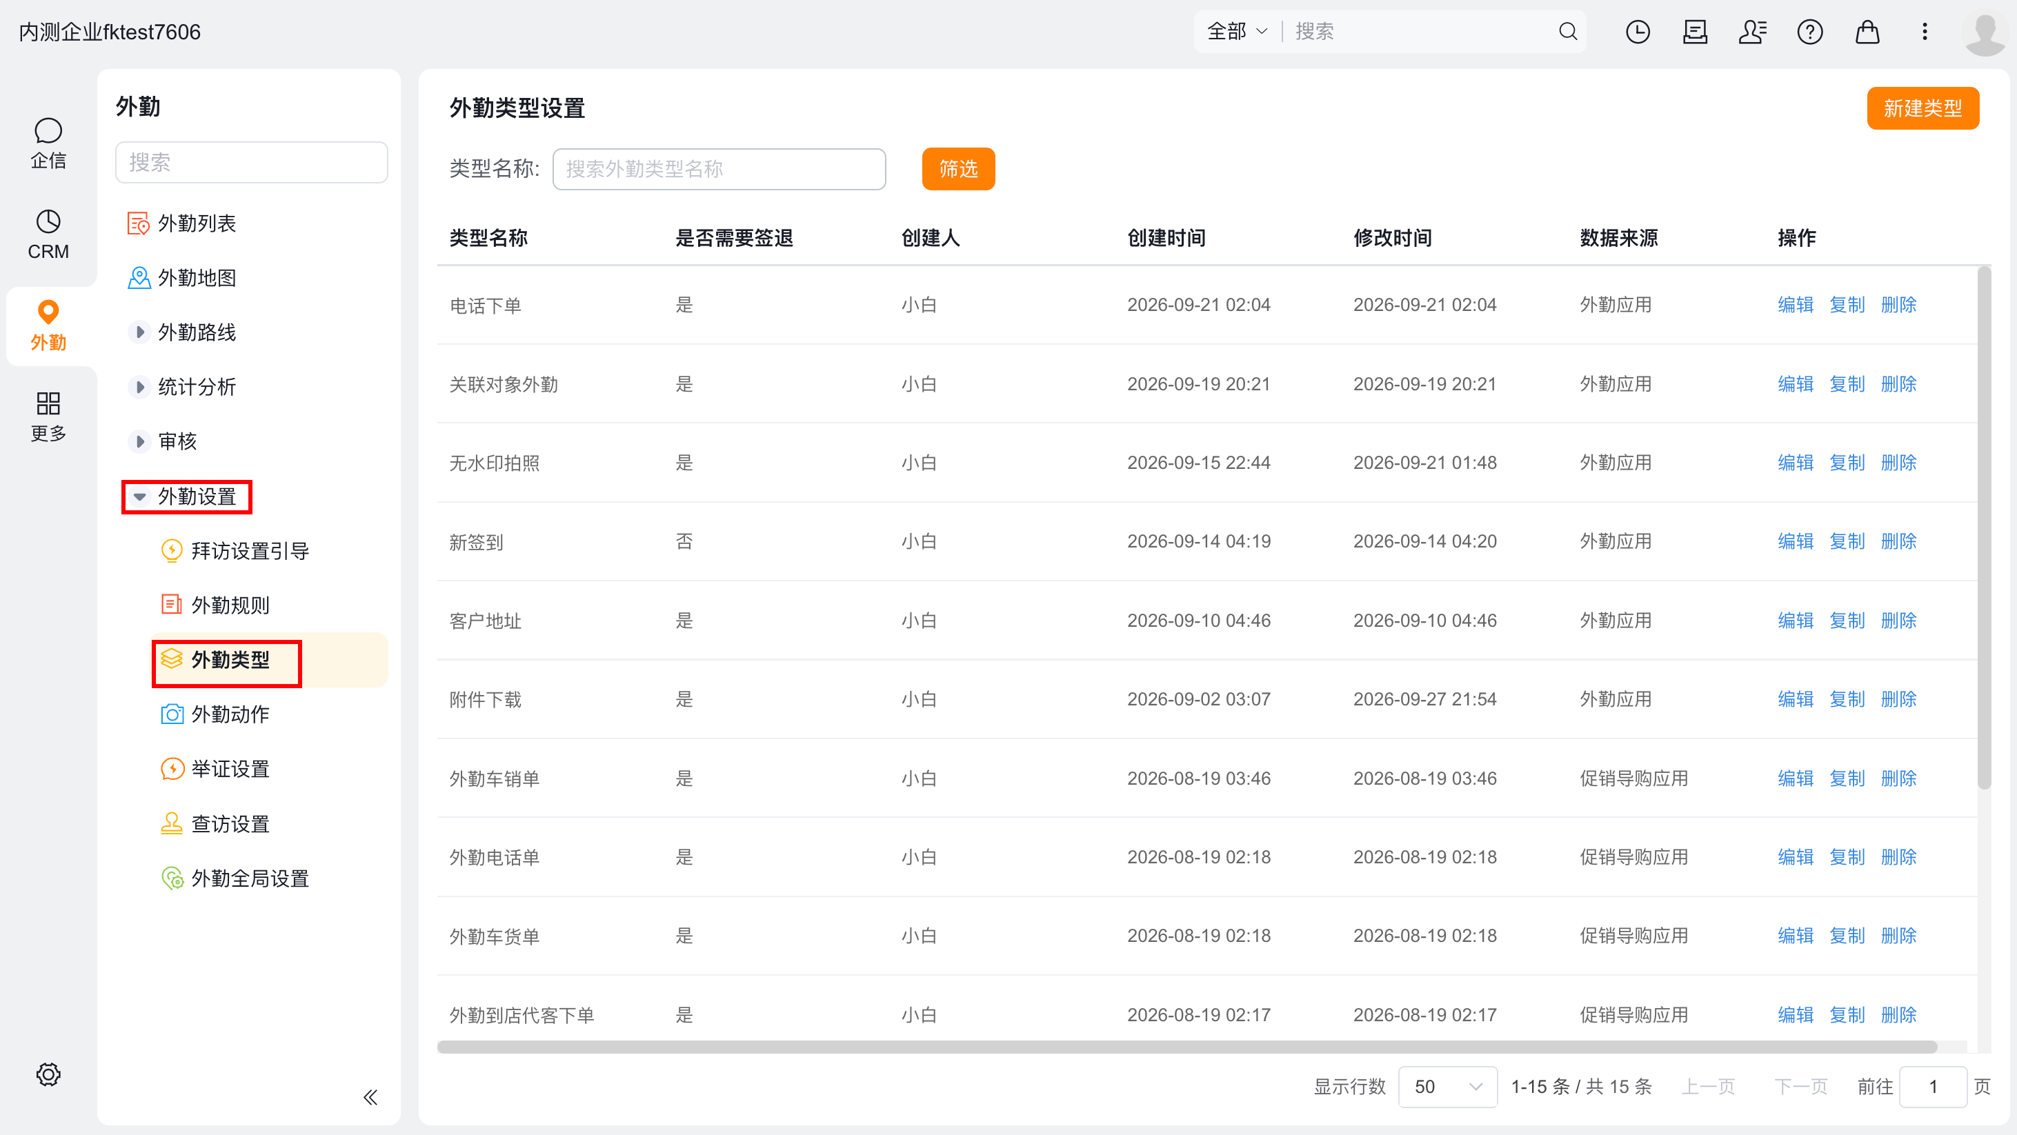Expand the 审核 tree node

click(139, 441)
